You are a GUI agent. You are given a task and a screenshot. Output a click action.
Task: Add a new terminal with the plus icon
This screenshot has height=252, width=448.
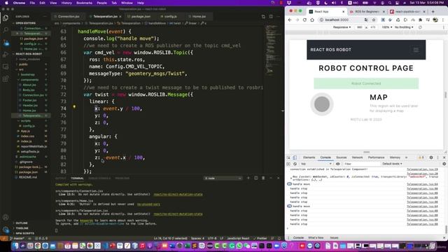(x=248, y=178)
